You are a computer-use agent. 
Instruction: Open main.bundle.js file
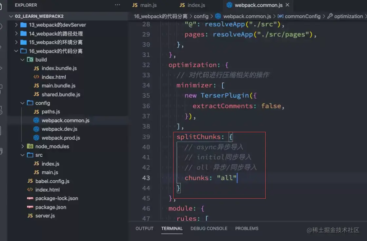click(58, 86)
